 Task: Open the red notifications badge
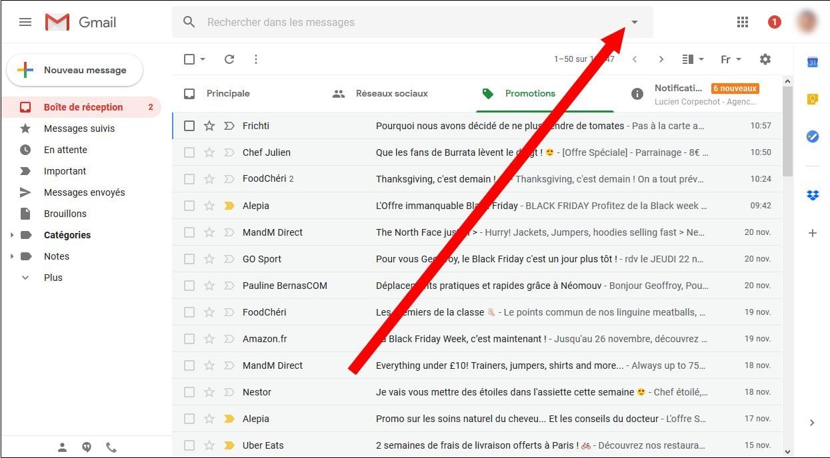tap(774, 22)
